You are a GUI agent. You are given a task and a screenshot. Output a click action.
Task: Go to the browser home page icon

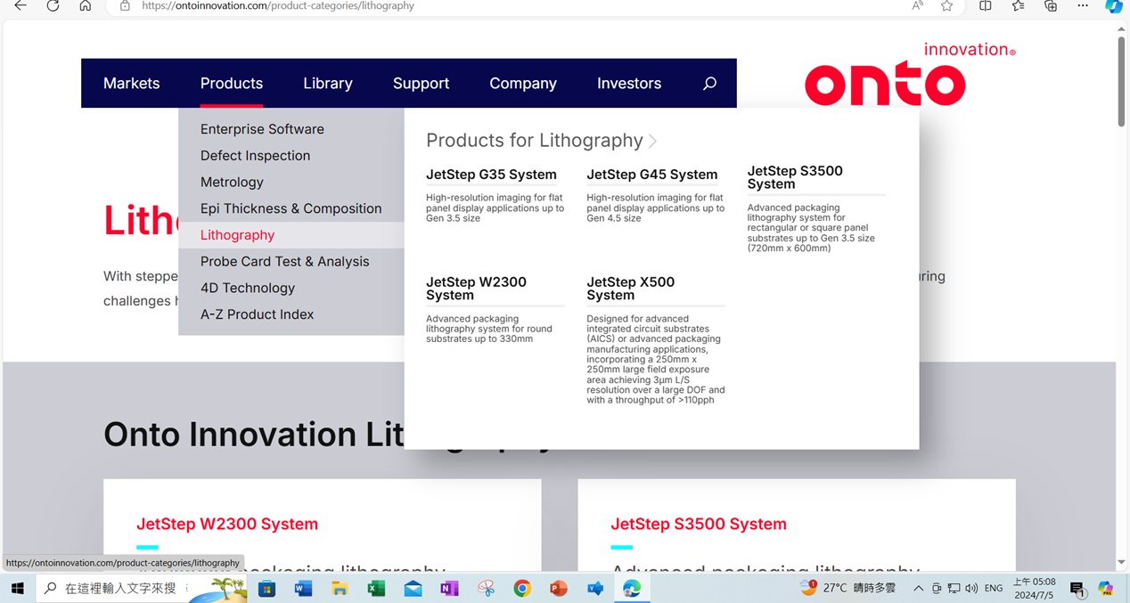86,6
